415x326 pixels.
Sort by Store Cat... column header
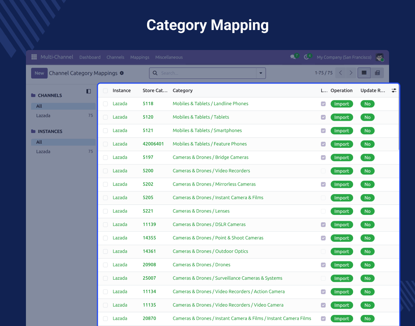point(155,90)
